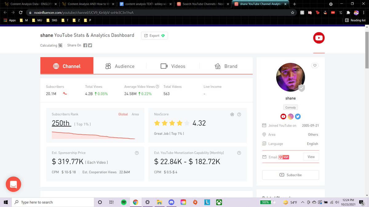369x207 pixels.
Task: Open help for Est. Sponsorship Price
Action: [x=137, y=153]
